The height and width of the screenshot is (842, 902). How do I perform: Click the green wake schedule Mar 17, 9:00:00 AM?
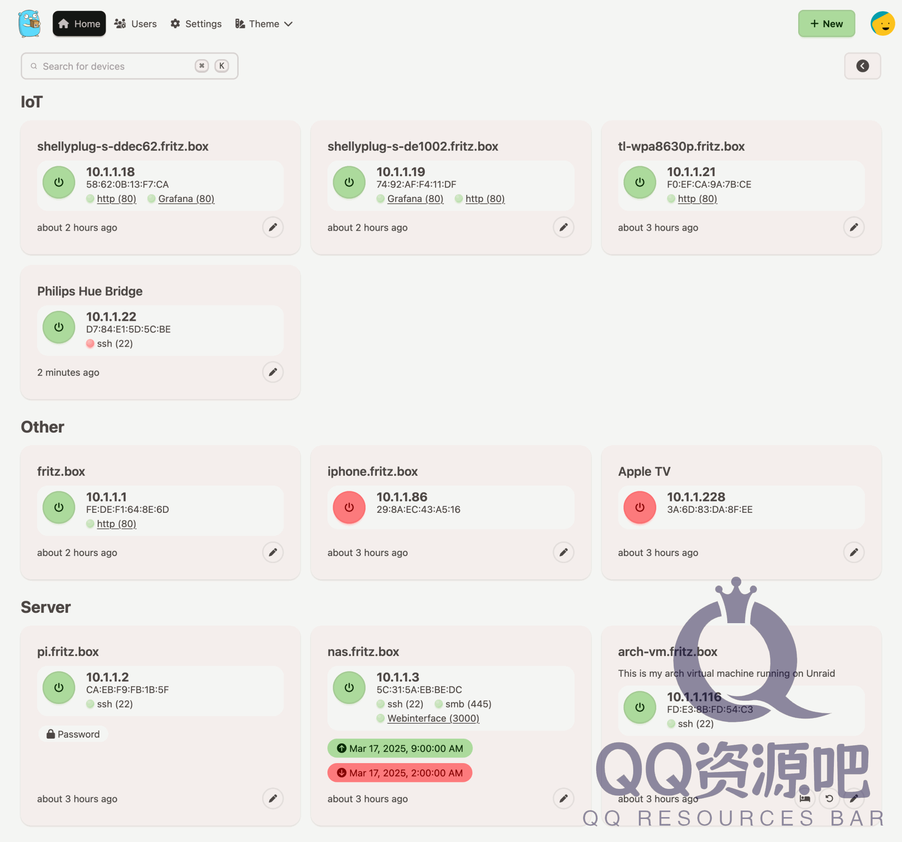coord(400,748)
